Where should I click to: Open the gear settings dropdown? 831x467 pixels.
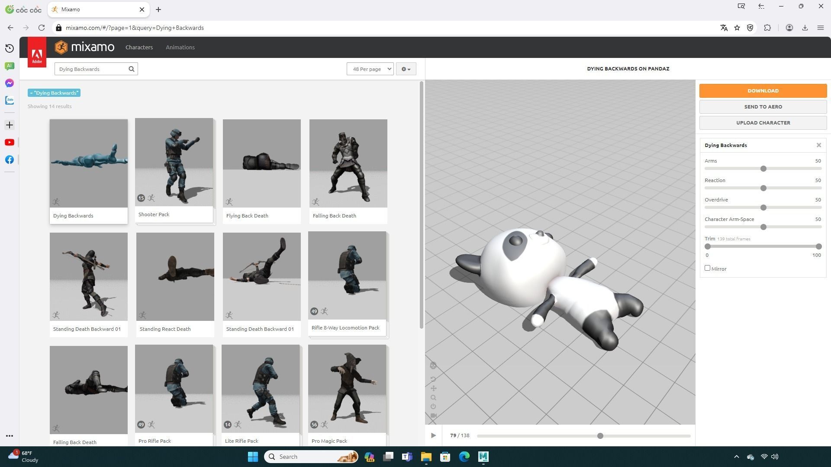[x=406, y=69]
